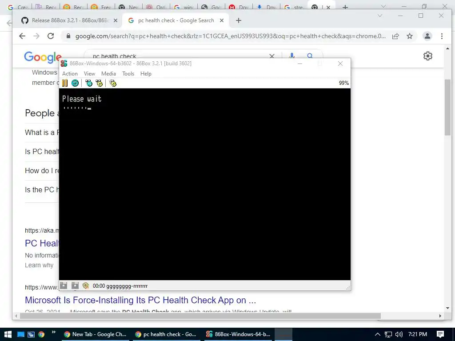This screenshot has width=455, height=341.
Task: Click Chrome vertical scrollbar thumb
Action: 447,107
